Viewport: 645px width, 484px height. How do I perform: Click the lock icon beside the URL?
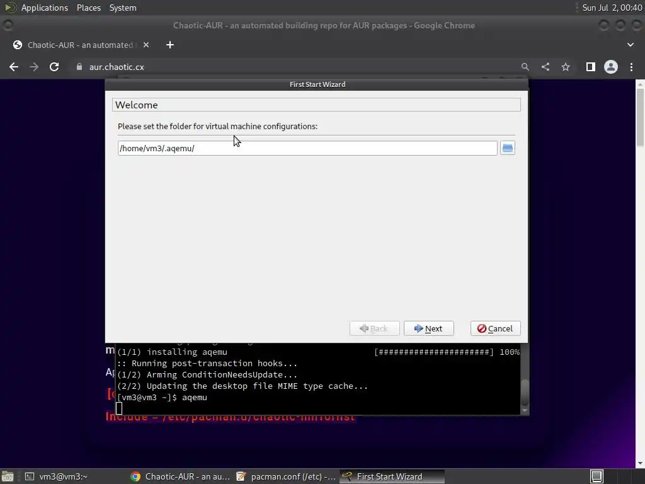79,67
